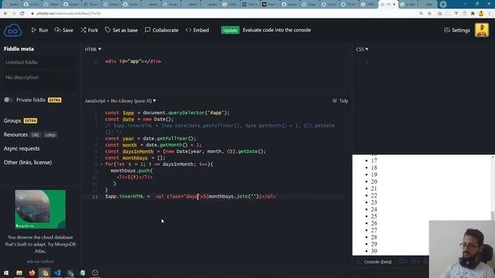Click the green Update badge

click(x=230, y=30)
